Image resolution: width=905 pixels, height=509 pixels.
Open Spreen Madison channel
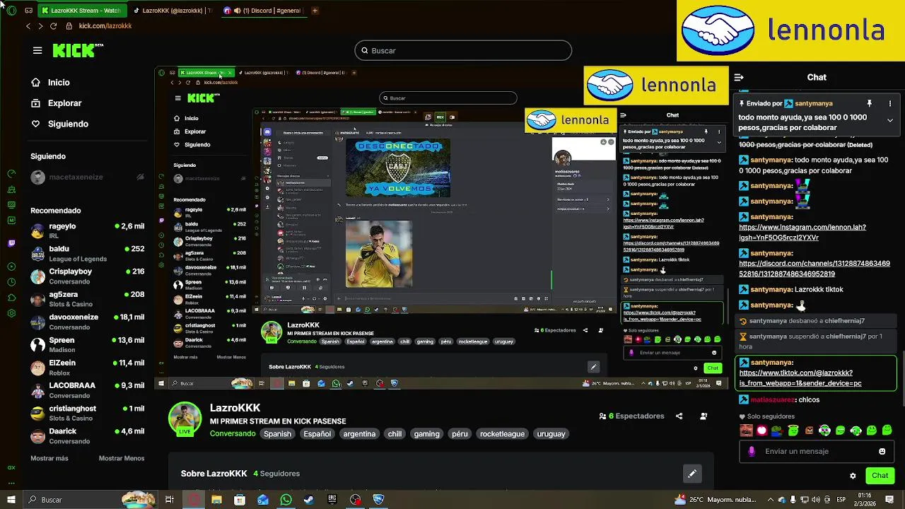point(88,345)
